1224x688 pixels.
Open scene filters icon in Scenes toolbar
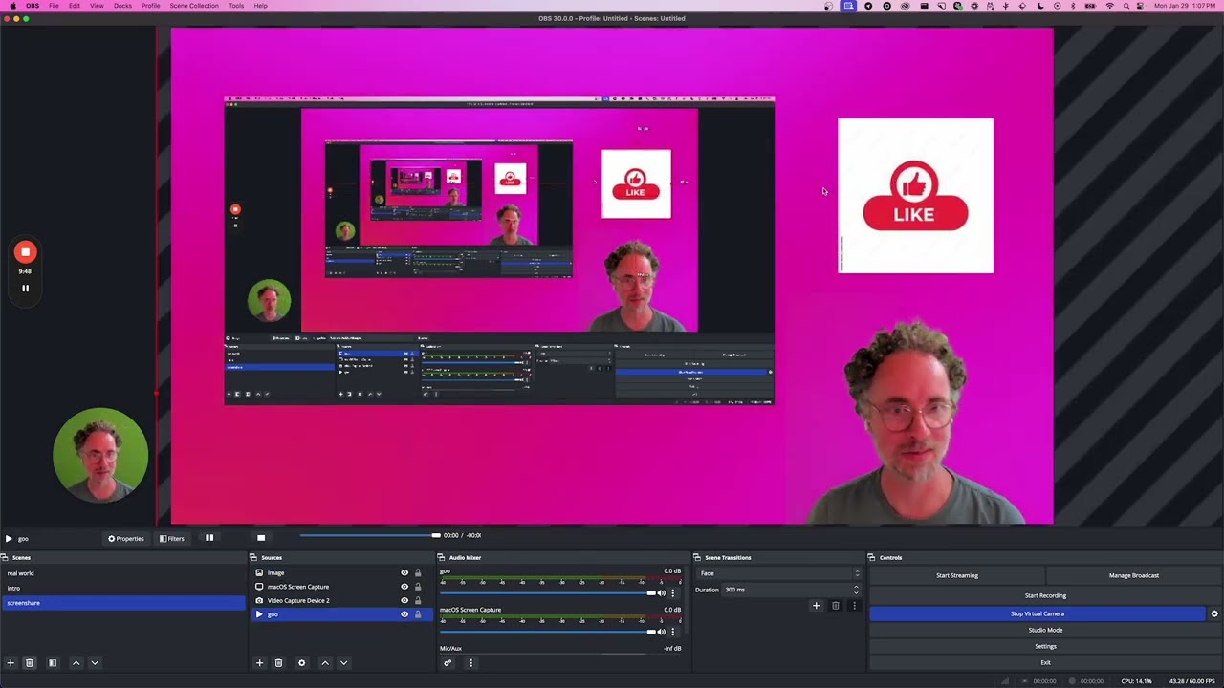53,663
